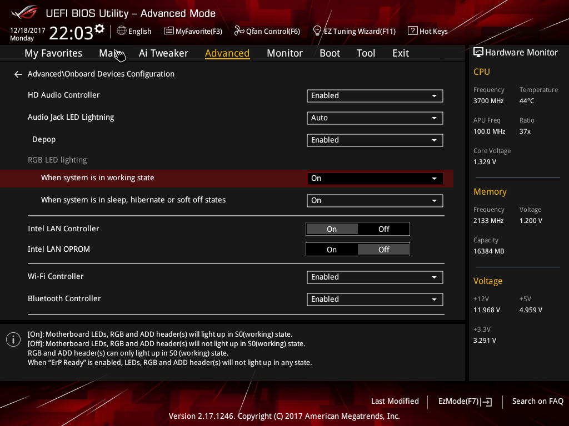The width and height of the screenshot is (569, 426).
Task: Switch to Main tab
Action: [x=108, y=53]
